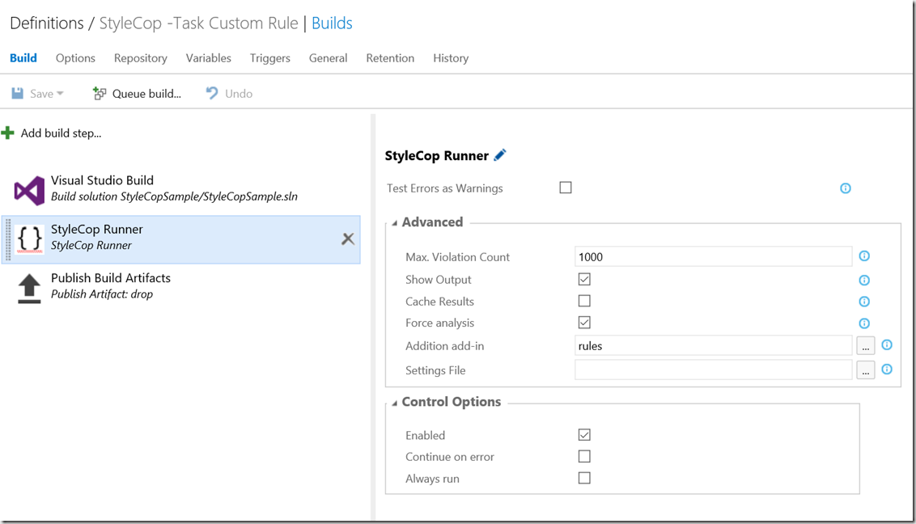This screenshot has height=524, width=916.
Task: Toggle Test Errors as Warnings checkbox
Action: 566,188
